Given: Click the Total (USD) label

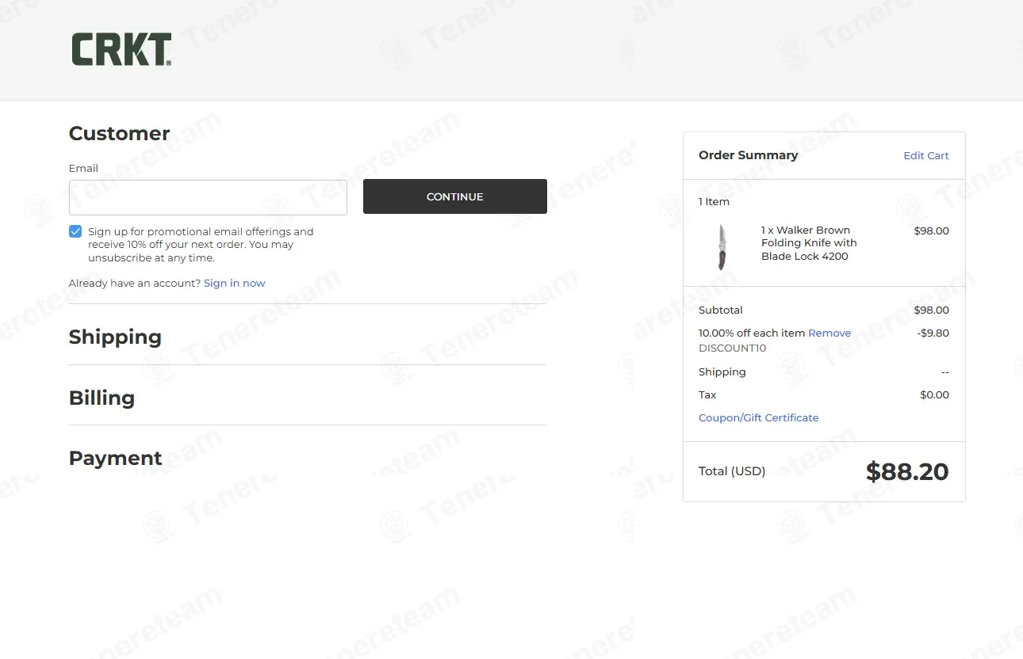Looking at the screenshot, I should click(732, 471).
